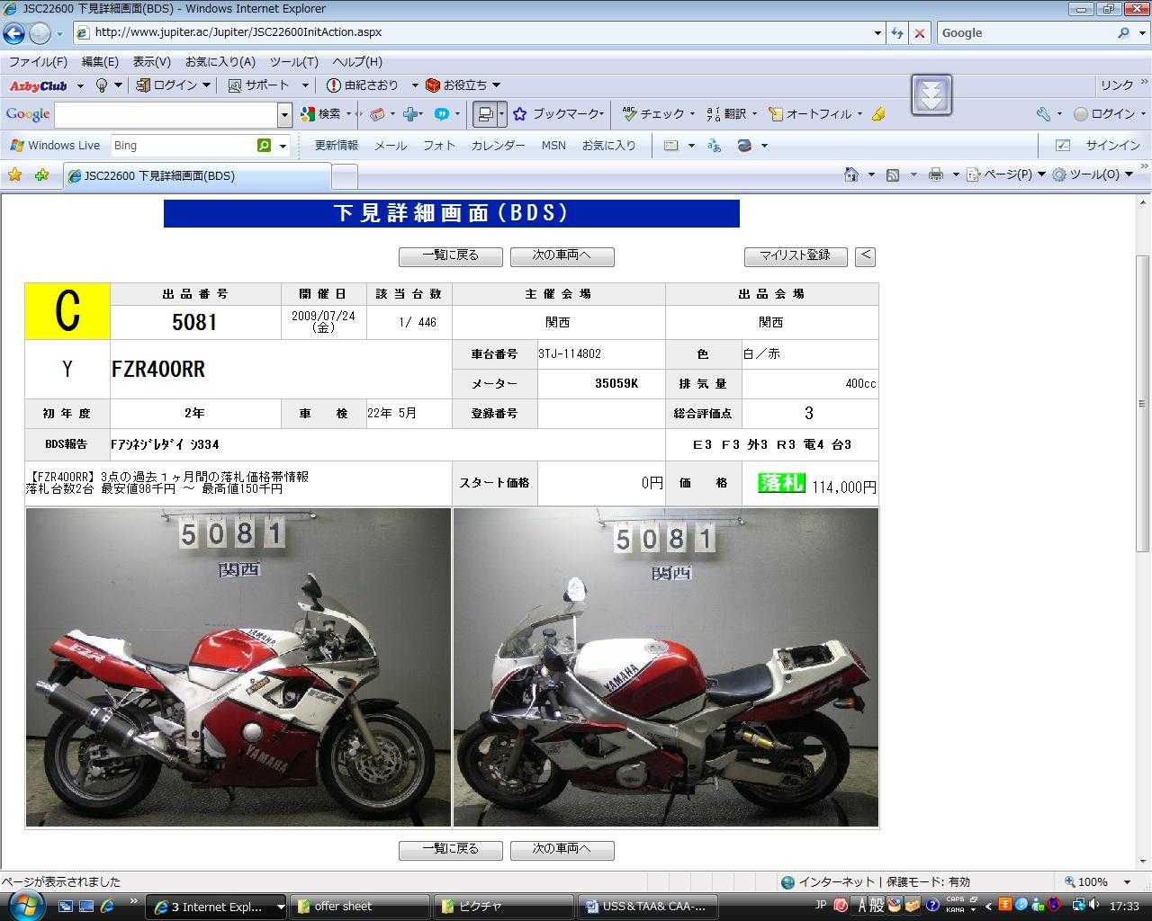
Task: Click the yellow highlighter icon in Google toolbar
Action: coord(878,114)
